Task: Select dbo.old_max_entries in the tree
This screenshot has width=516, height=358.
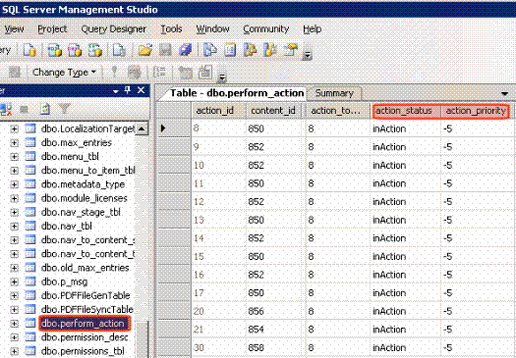Action: pos(85,268)
